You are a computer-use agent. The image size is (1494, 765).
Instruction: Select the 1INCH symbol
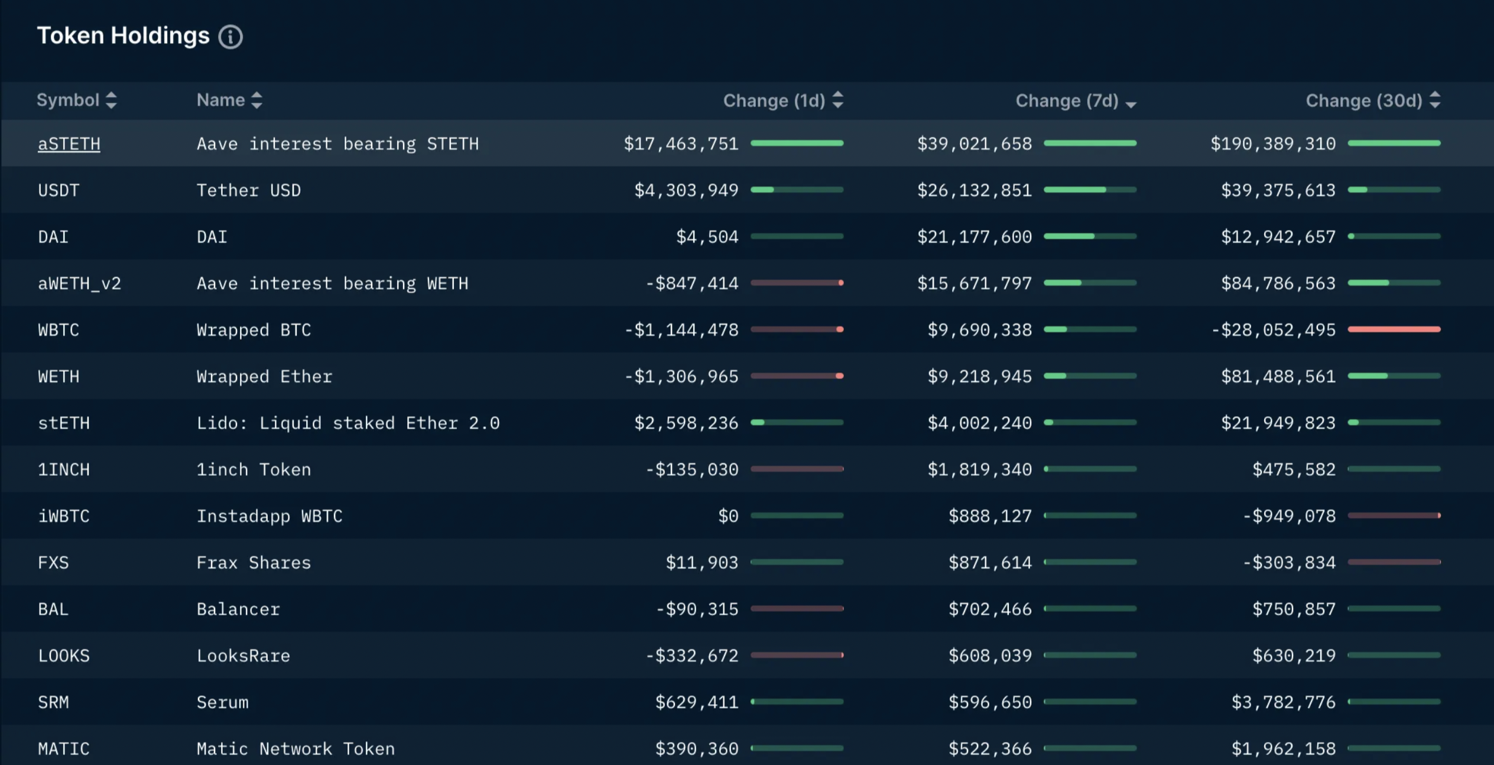(64, 469)
